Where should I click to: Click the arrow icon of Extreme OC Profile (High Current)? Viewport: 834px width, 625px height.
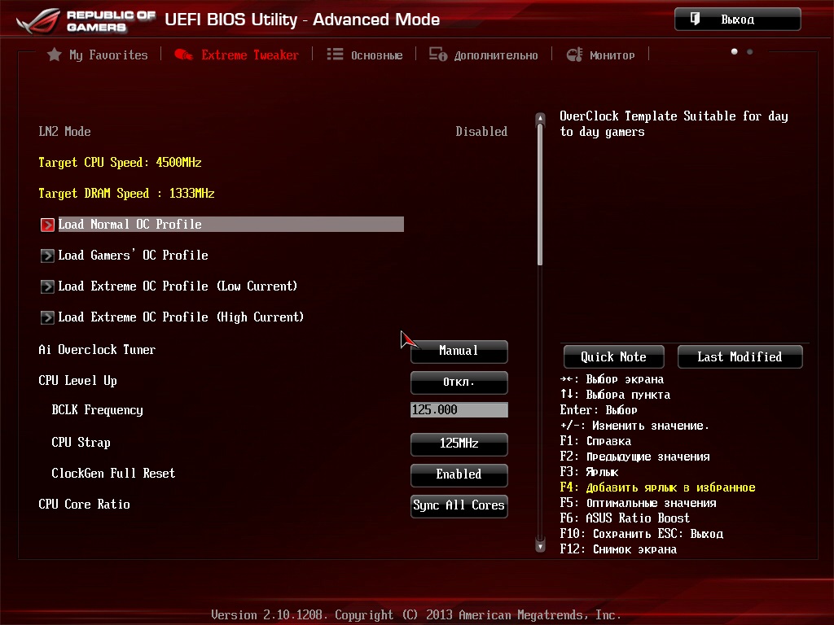pos(47,317)
